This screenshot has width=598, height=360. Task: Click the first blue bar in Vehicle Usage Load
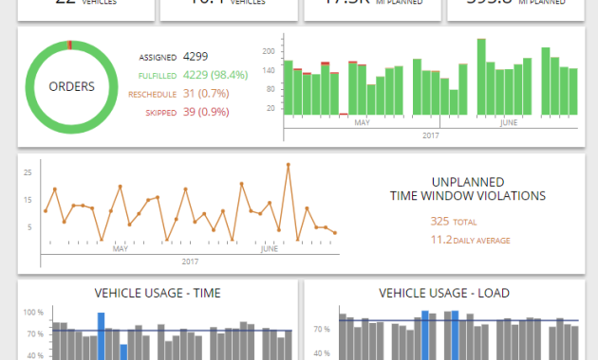pos(425,335)
